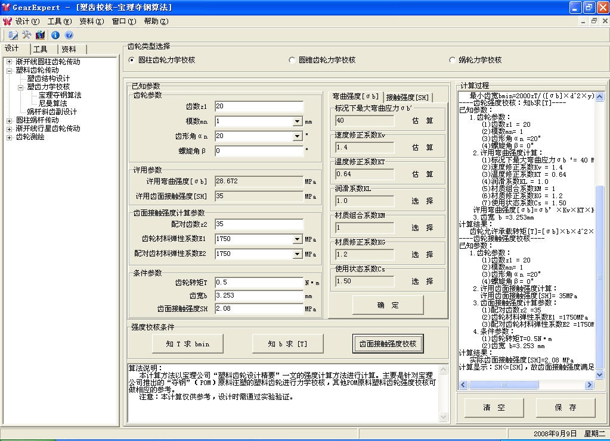This screenshot has width=610, height=441.
Task: Click the 计算过程 vertical scrollbar down arrow
Action: click(599, 376)
